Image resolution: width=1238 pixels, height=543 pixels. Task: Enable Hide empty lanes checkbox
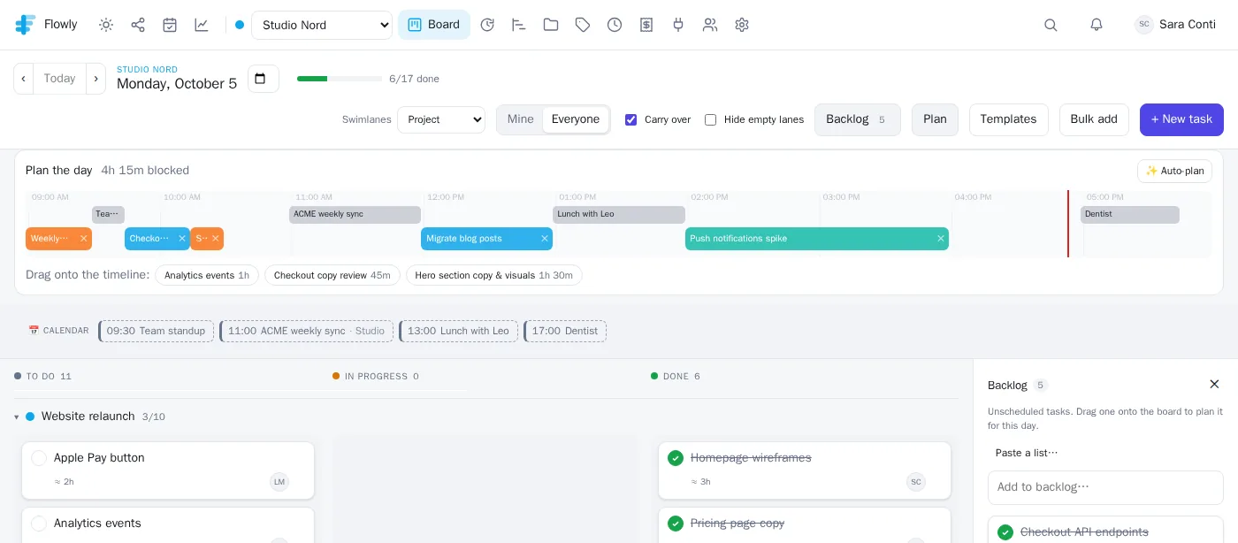(x=710, y=119)
